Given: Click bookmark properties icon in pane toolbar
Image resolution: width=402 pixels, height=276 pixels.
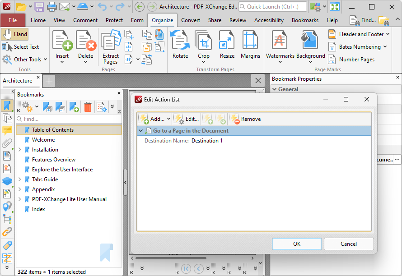Looking at the screenshot, I should (102, 107).
